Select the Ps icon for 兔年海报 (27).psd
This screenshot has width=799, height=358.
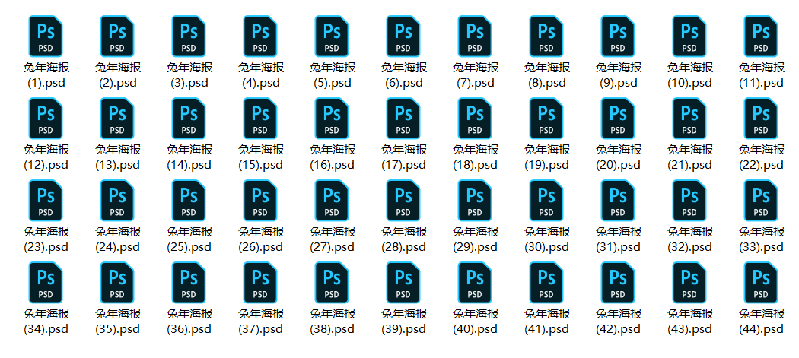[x=332, y=200]
